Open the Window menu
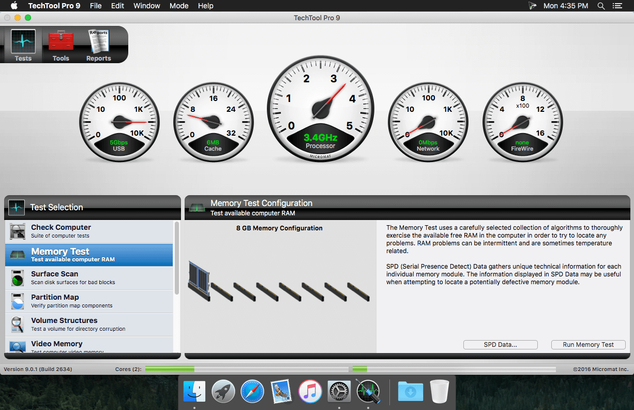Image resolution: width=634 pixels, height=410 pixels. (x=147, y=6)
